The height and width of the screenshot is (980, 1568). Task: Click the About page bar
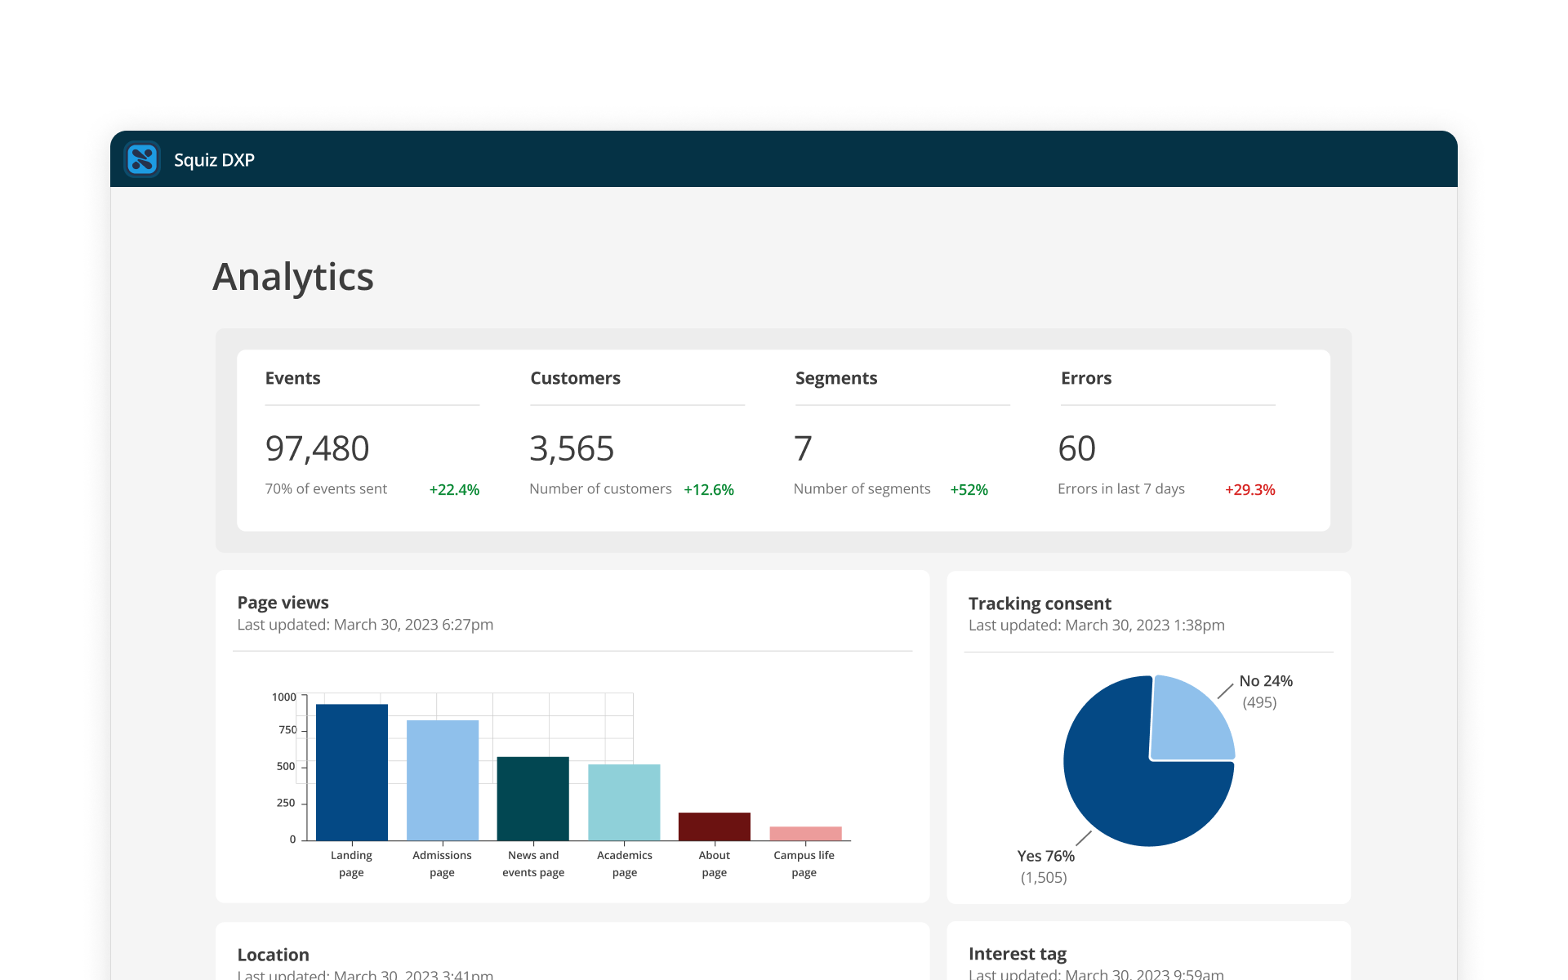click(715, 826)
